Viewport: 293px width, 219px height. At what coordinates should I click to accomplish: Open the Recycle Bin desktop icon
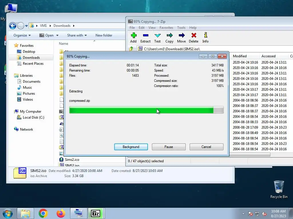pyautogui.click(x=279, y=189)
